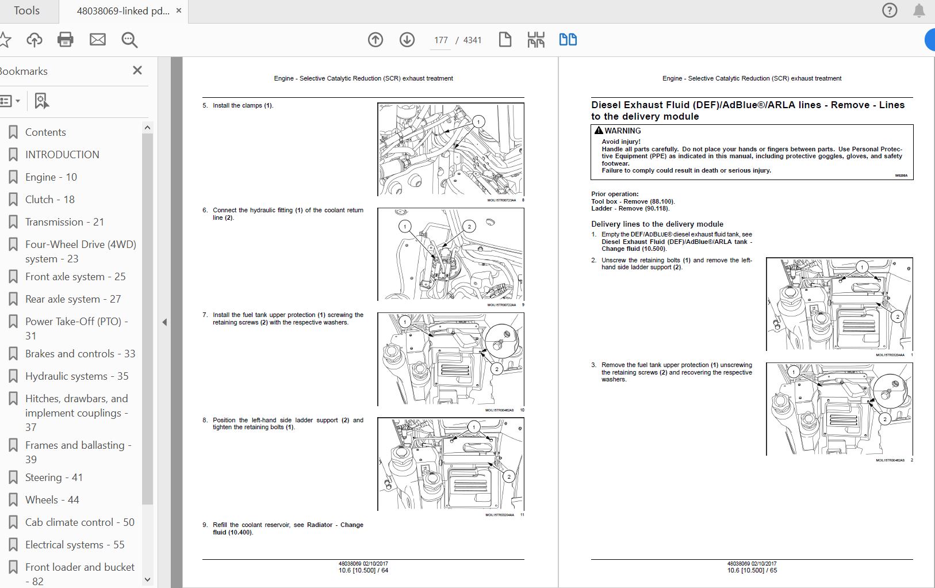
Task: Open the help question mark icon
Action: (x=890, y=10)
